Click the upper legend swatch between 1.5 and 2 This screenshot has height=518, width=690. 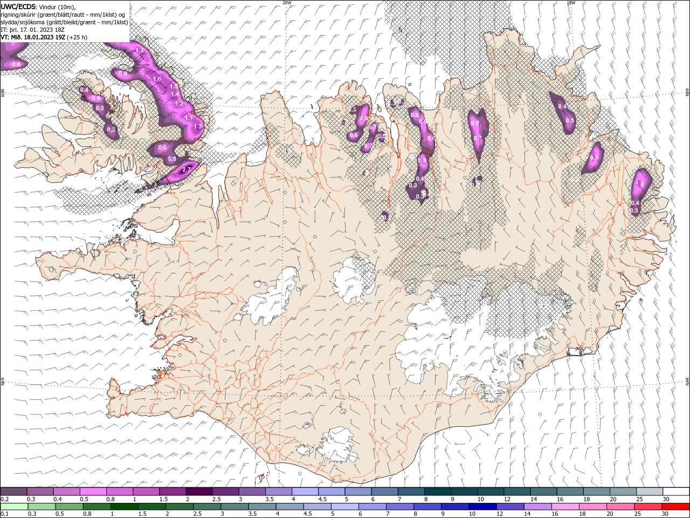tap(172, 491)
